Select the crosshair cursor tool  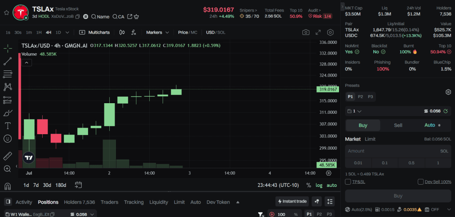tap(8, 48)
